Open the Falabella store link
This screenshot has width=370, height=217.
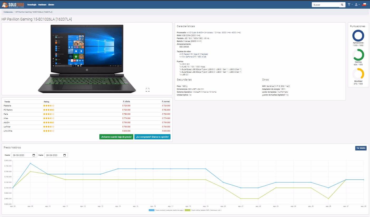click(x=8, y=106)
